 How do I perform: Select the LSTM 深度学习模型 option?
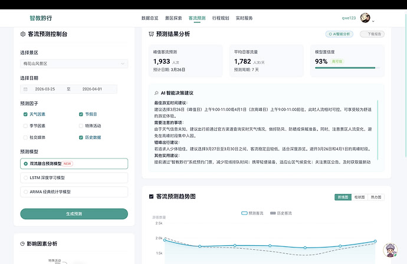[x=74, y=177]
